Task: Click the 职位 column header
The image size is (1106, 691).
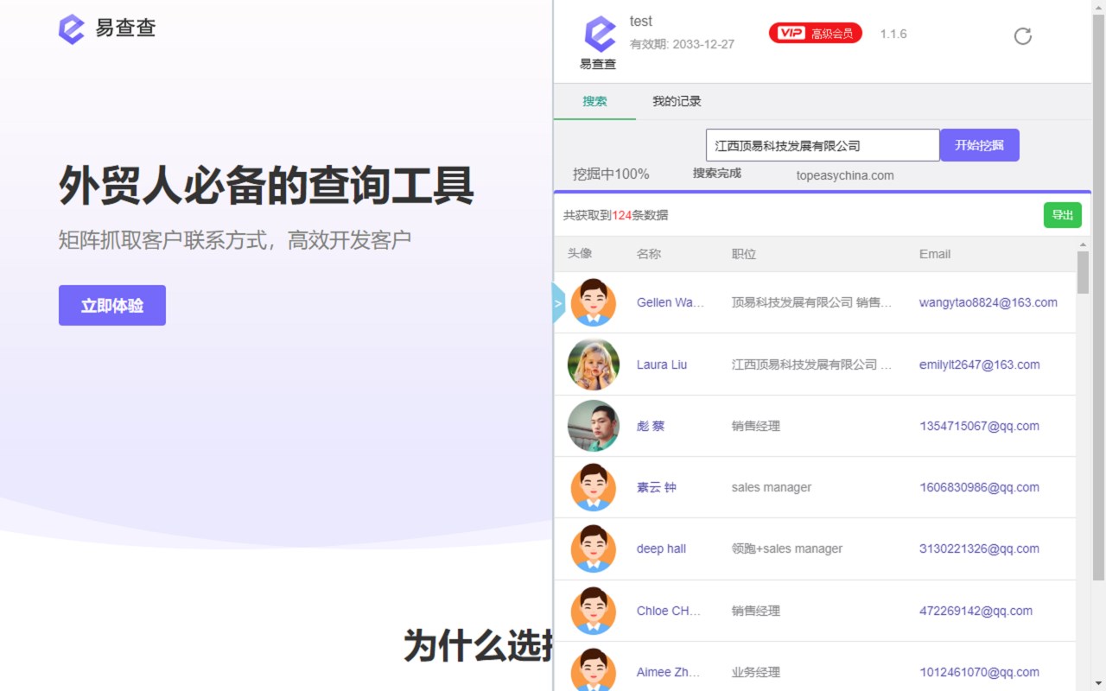Action: click(x=744, y=254)
